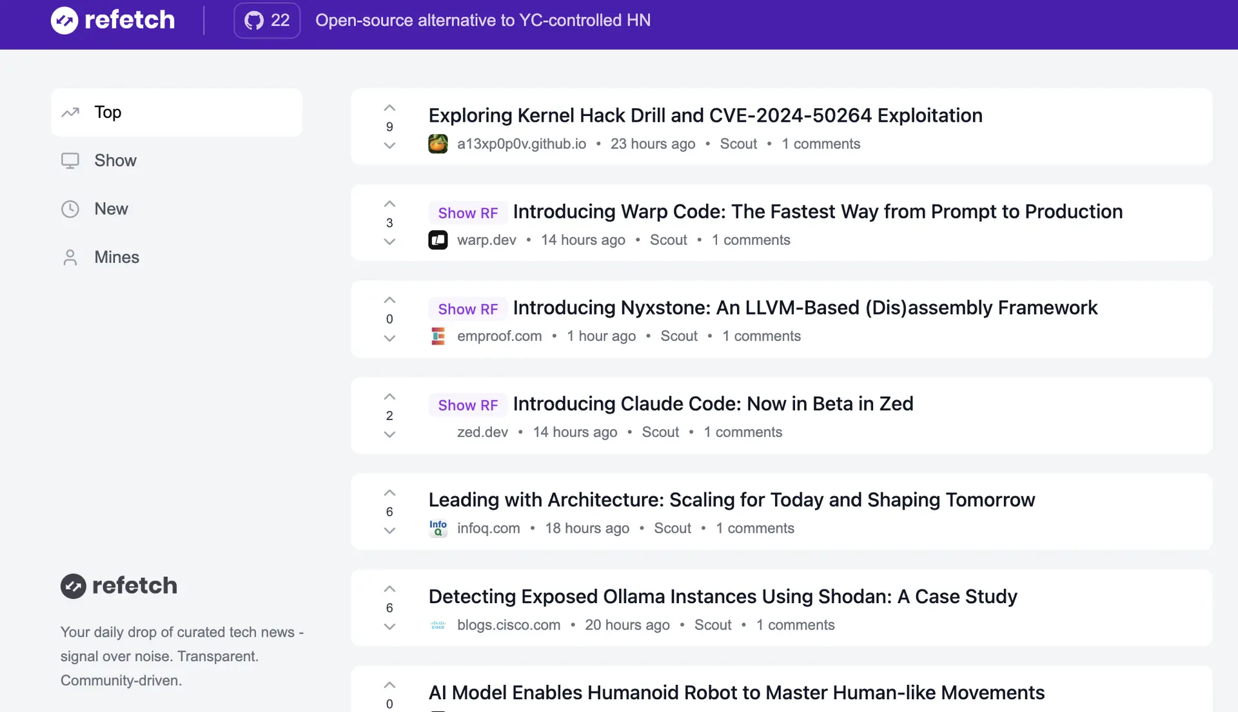The height and width of the screenshot is (712, 1238).
Task: Click the Show RF badge on Claude Code post
Action: 468,405
